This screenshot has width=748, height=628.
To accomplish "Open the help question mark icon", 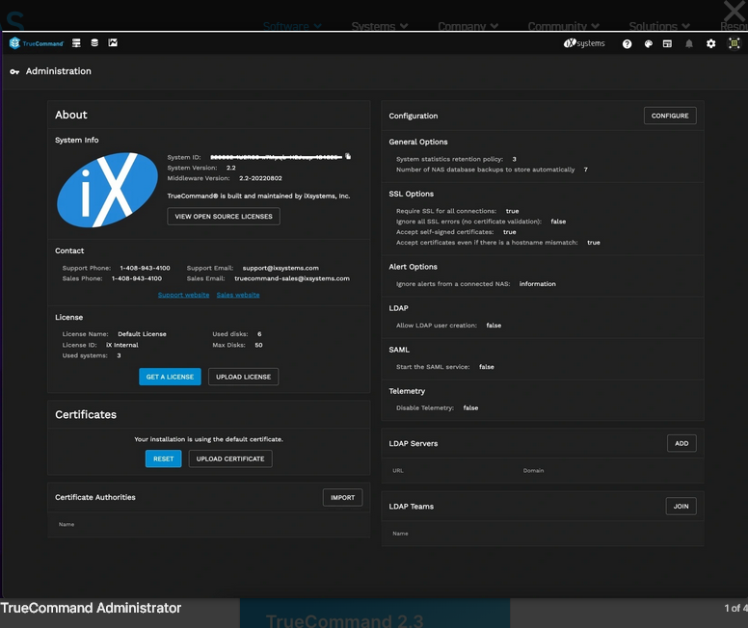I will pos(627,44).
